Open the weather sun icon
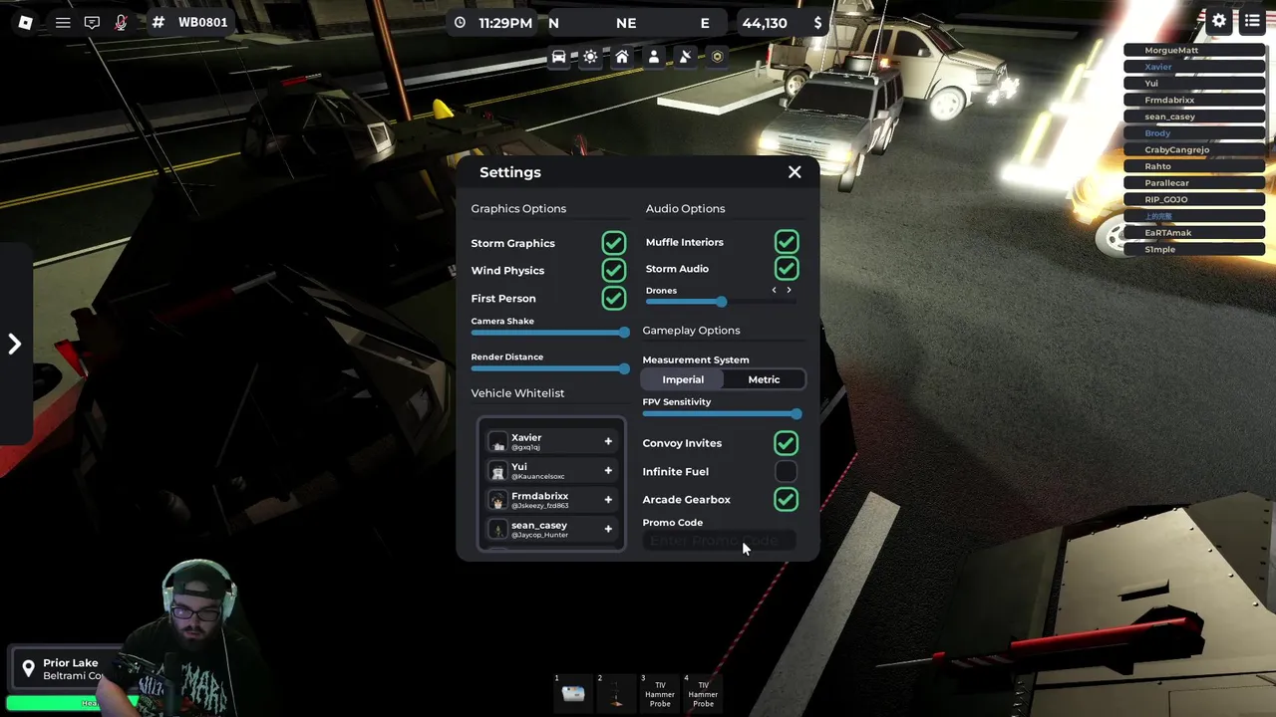 pos(590,57)
